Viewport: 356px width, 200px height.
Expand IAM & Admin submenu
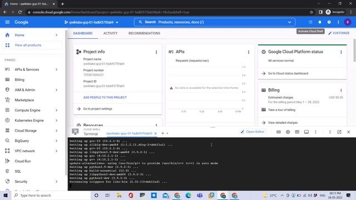point(56,90)
